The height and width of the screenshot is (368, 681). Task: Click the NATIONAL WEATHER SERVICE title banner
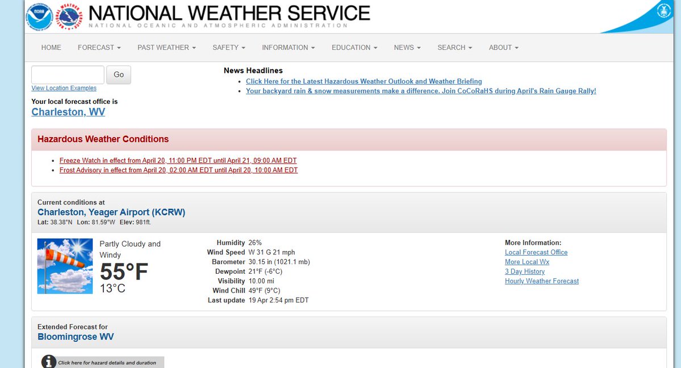click(x=229, y=13)
